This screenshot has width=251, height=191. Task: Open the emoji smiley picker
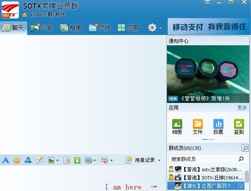click(x=16, y=160)
